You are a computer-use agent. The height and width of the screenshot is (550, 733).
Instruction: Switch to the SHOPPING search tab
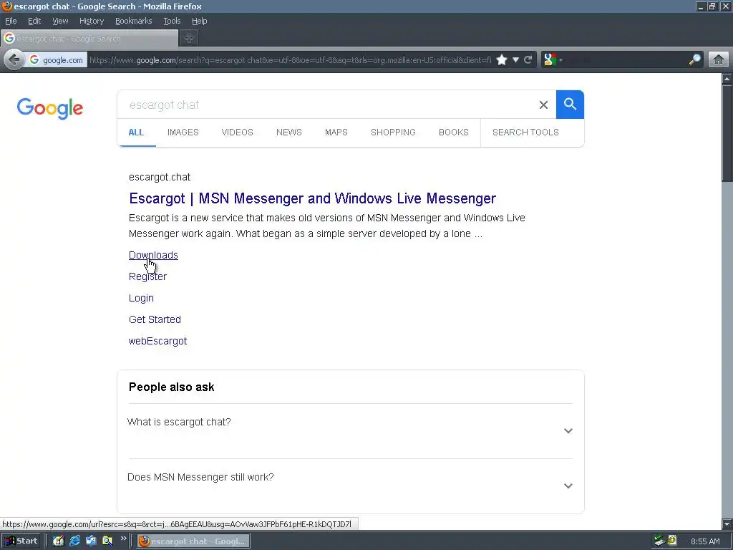tap(393, 132)
